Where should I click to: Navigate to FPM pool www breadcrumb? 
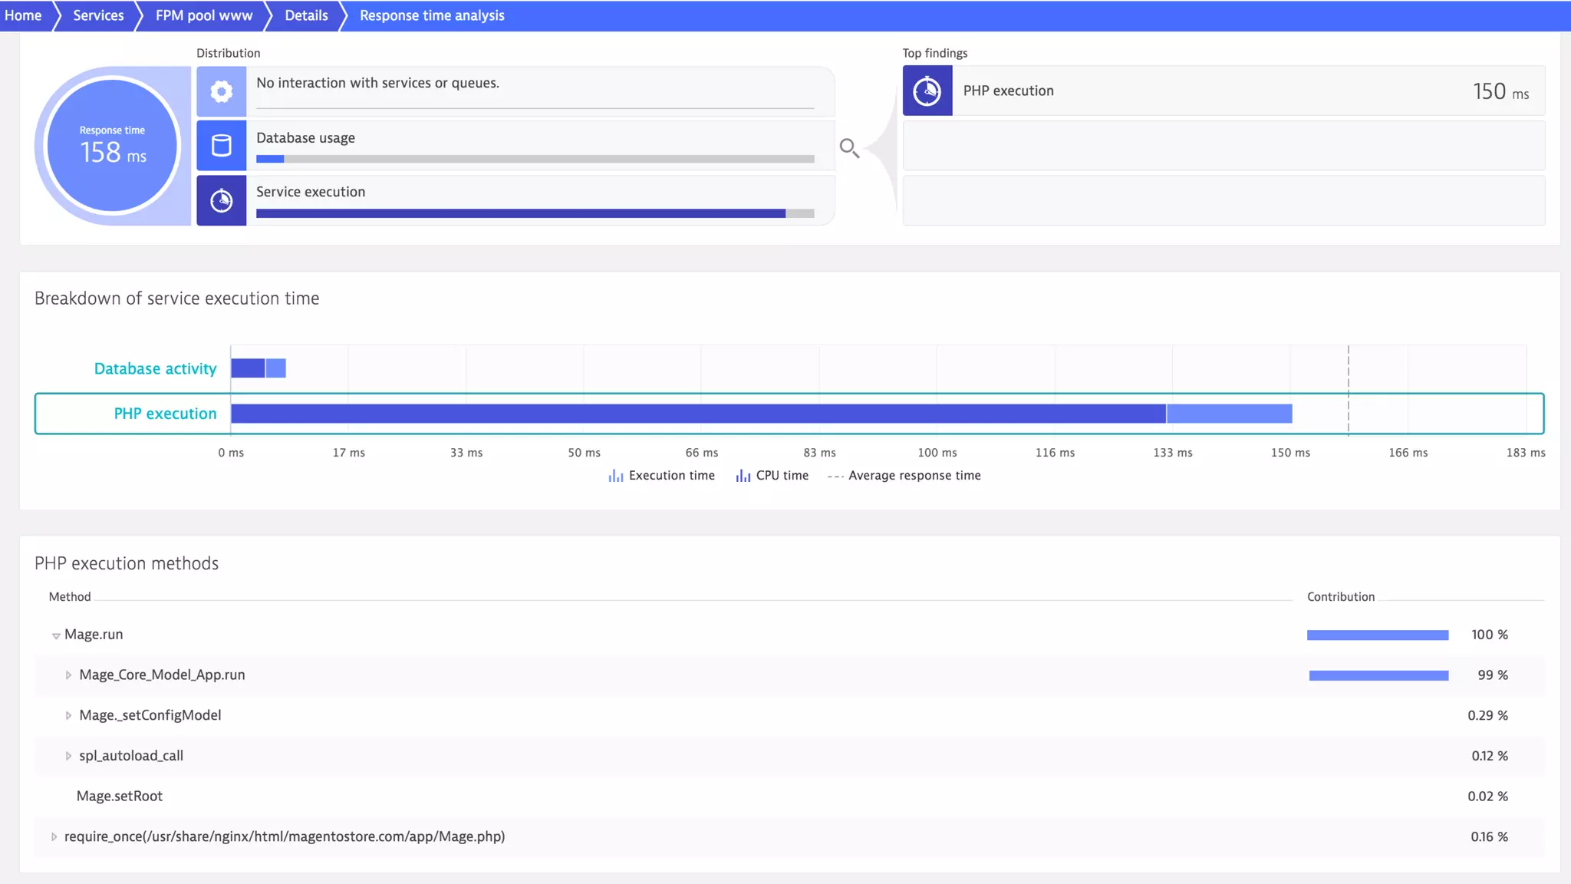point(204,15)
